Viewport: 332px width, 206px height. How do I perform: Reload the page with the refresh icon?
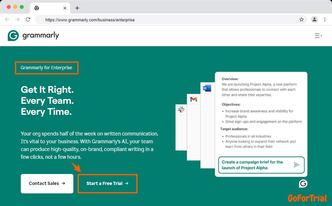[28, 19]
